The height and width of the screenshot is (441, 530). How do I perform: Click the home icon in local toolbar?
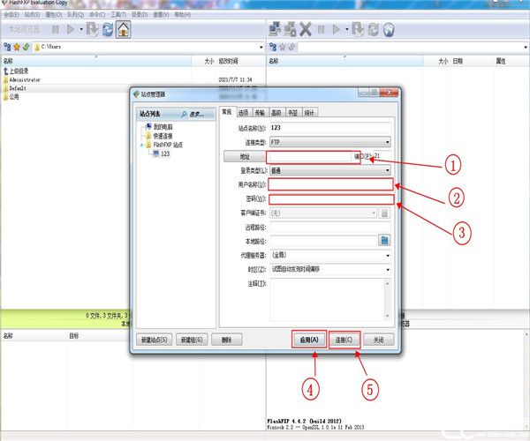(124, 29)
